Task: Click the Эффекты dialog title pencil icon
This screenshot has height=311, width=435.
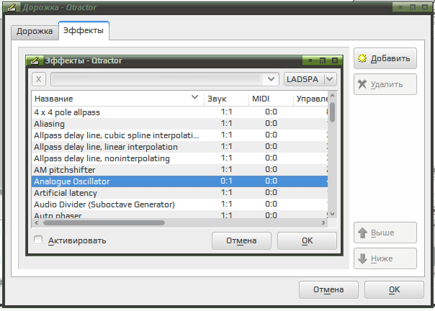Action: 35,60
